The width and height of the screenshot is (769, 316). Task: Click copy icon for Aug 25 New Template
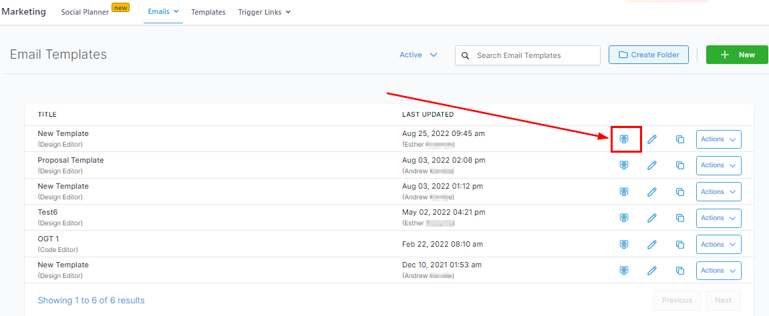point(680,139)
